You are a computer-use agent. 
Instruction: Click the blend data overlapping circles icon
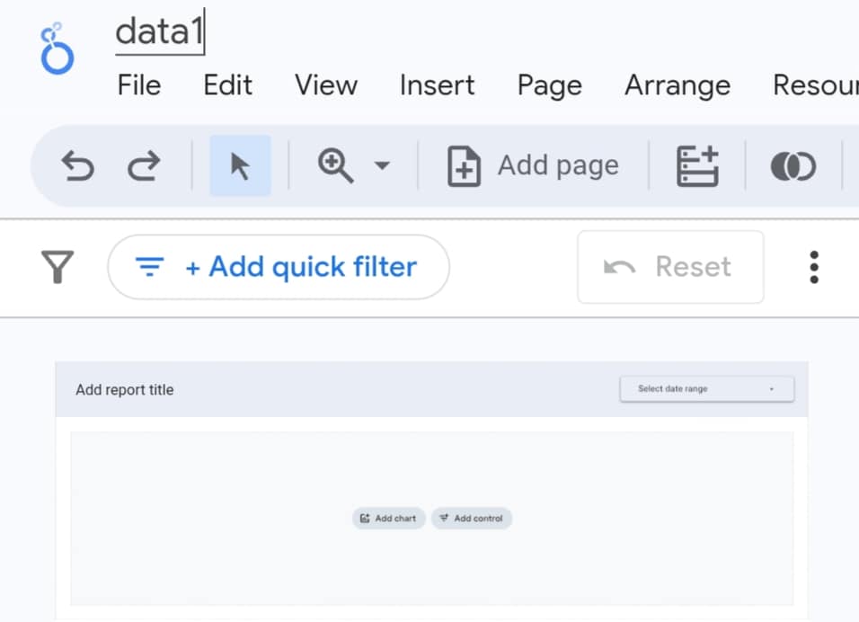[793, 166]
